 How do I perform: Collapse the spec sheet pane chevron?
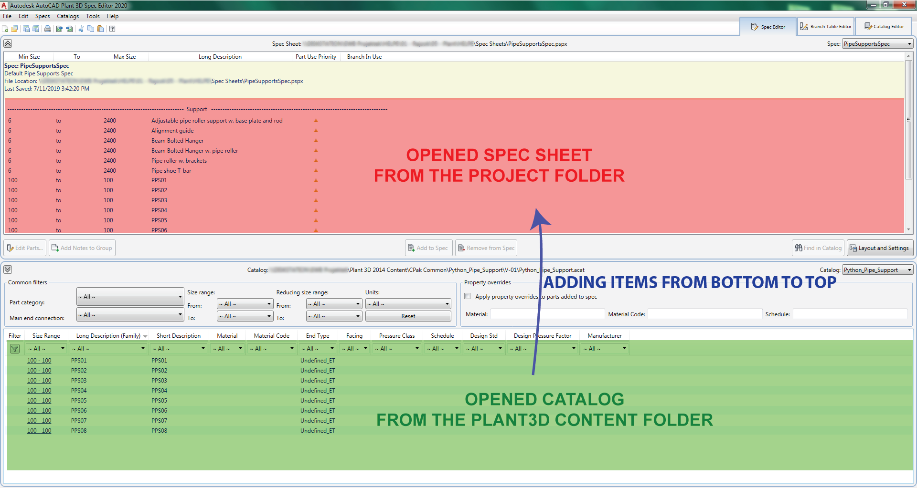click(x=8, y=43)
